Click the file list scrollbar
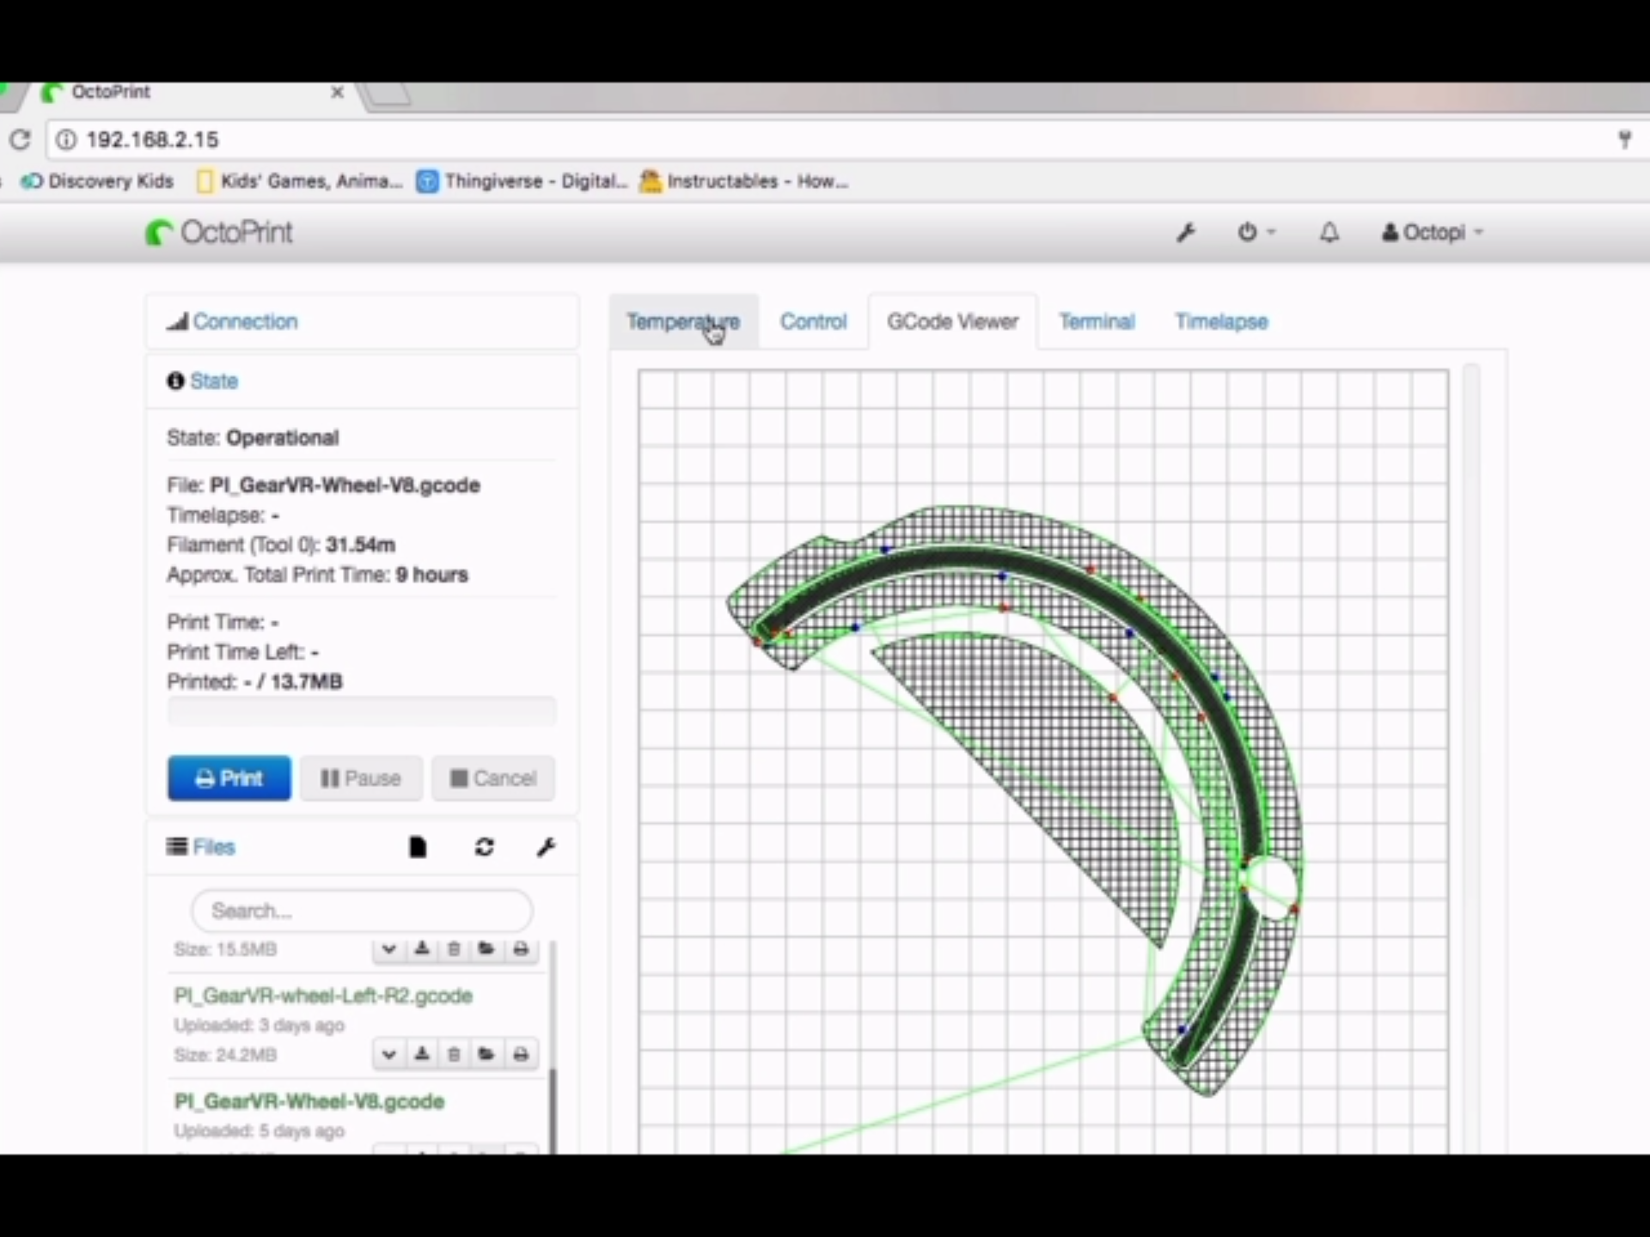The height and width of the screenshot is (1237, 1650). click(552, 1110)
